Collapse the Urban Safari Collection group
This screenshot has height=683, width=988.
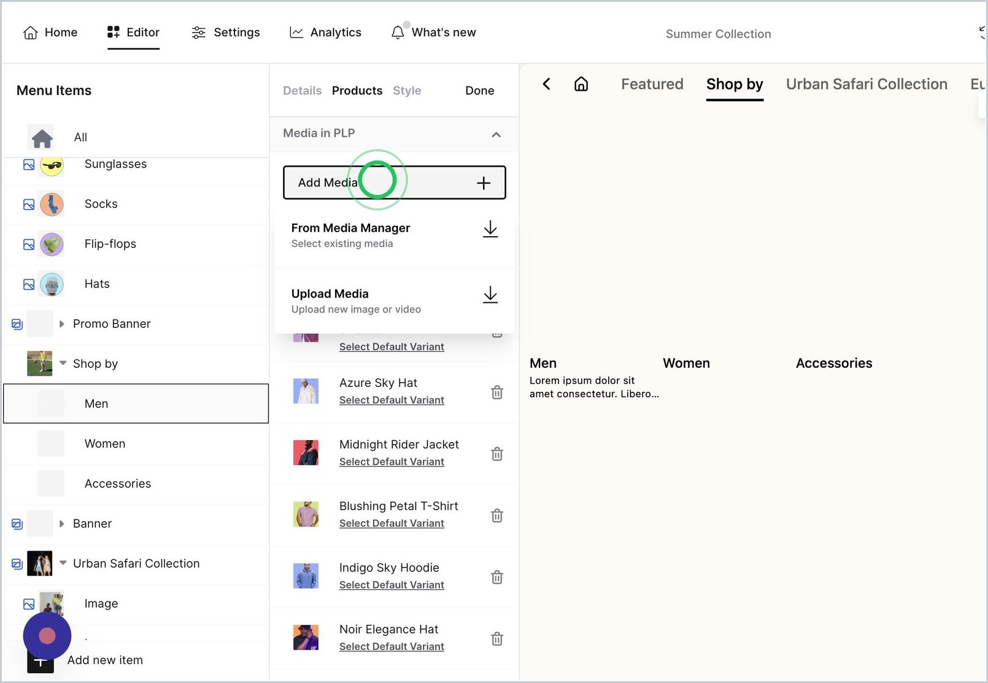click(x=63, y=563)
